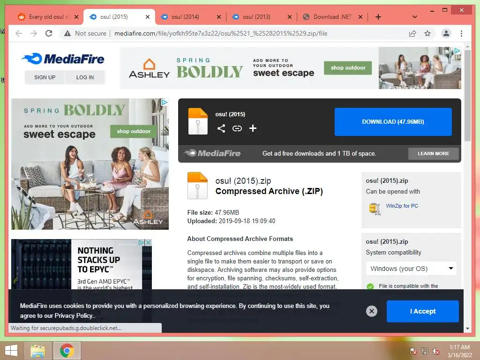Click the browser back arrow
Viewport: 480px width, 360px height.
tap(19, 33)
